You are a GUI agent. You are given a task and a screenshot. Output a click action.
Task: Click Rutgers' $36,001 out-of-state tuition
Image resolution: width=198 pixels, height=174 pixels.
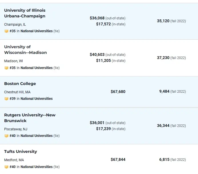(97, 123)
